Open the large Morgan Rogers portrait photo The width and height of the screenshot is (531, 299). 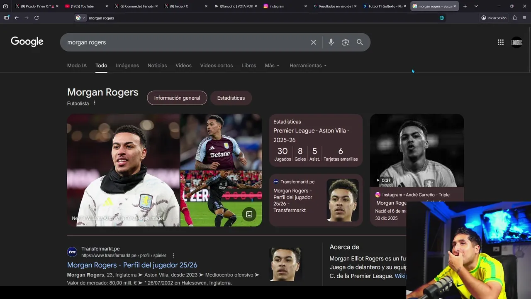pos(123,170)
